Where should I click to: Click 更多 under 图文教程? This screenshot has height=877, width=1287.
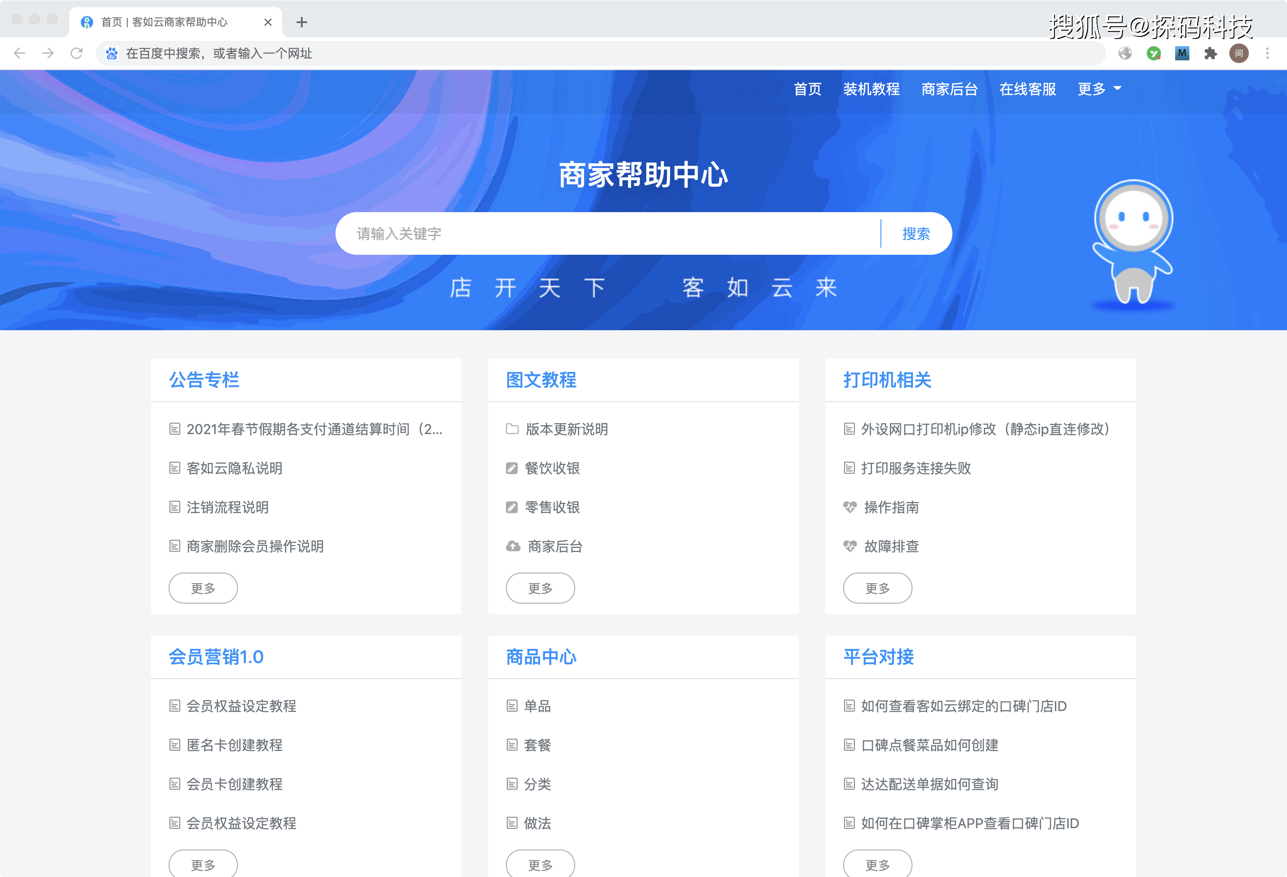point(541,588)
